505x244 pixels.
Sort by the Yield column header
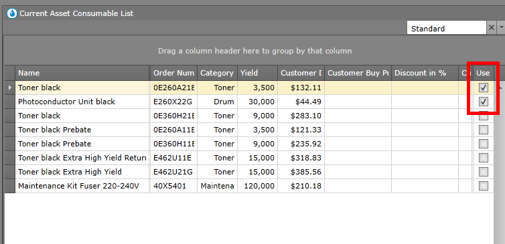(257, 73)
